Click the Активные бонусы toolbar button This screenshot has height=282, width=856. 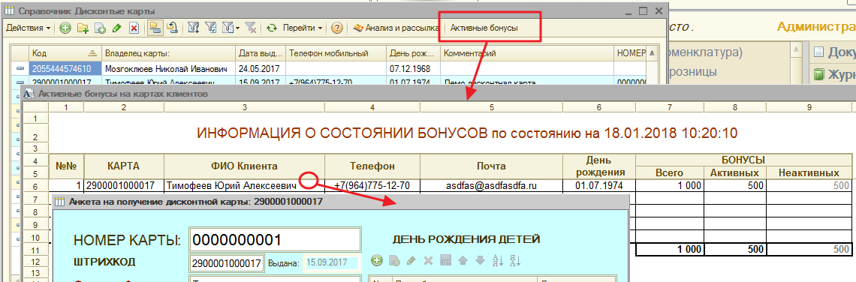pyautogui.click(x=484, y=28)
